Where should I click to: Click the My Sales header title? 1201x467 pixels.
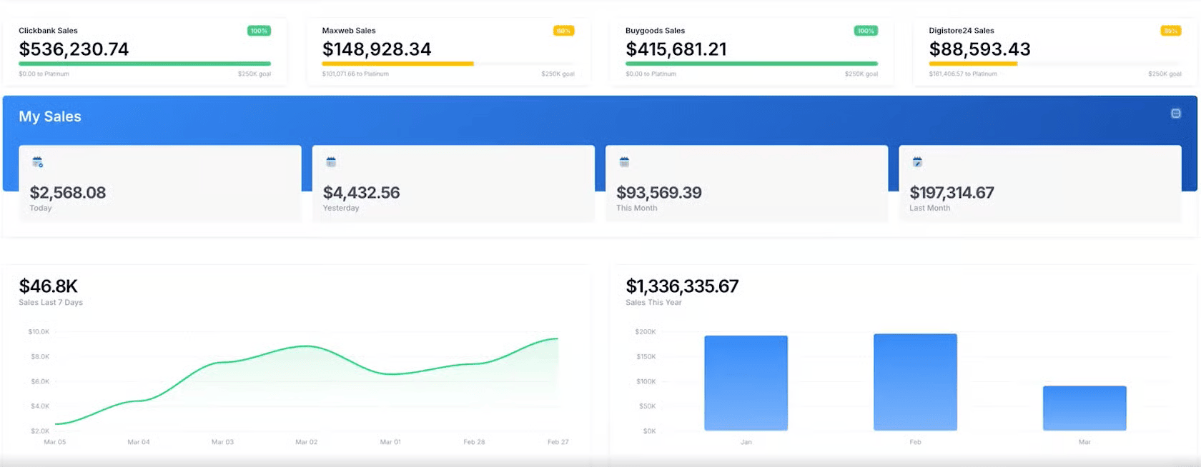coord(50,116)
